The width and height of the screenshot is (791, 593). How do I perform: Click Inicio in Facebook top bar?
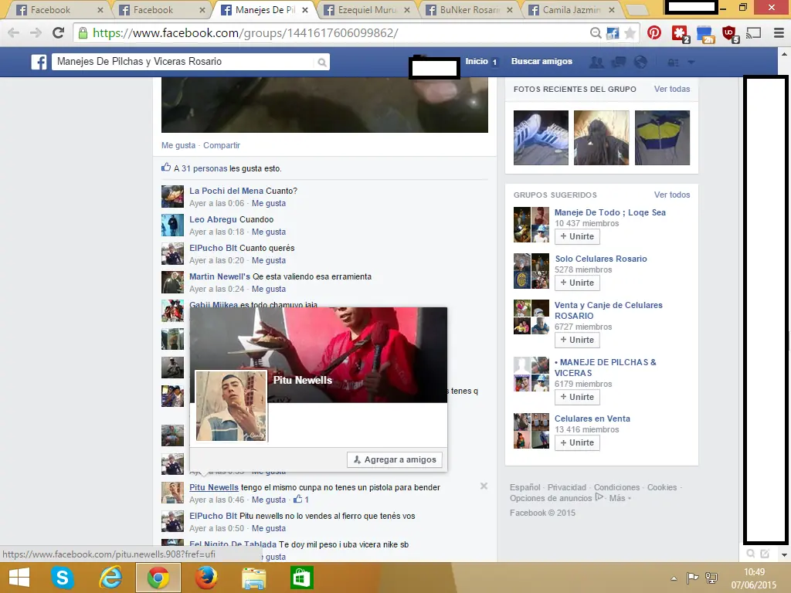(x=477, y=61)
